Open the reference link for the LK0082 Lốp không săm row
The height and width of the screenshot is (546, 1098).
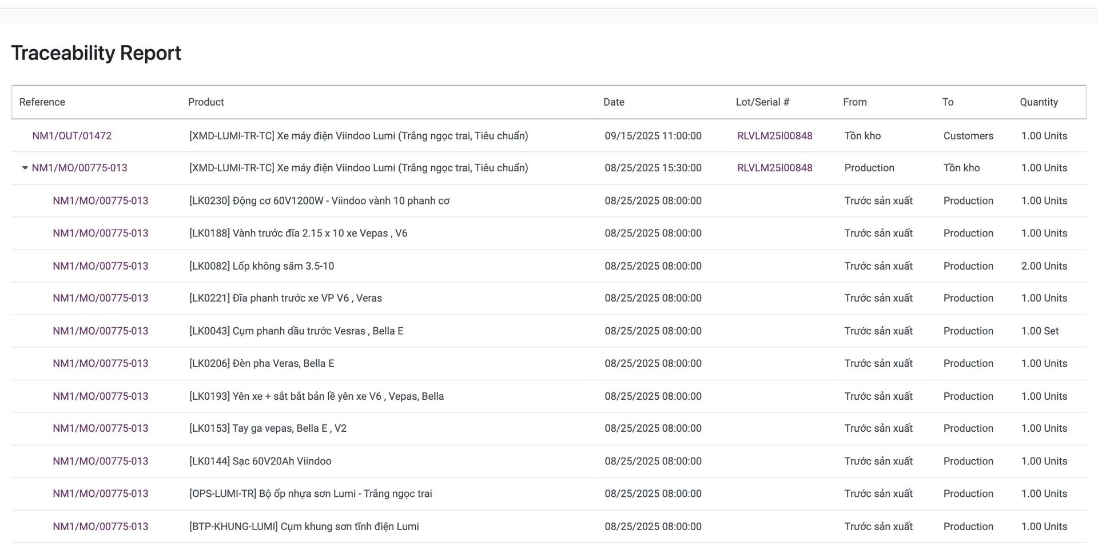pos(101,266)
